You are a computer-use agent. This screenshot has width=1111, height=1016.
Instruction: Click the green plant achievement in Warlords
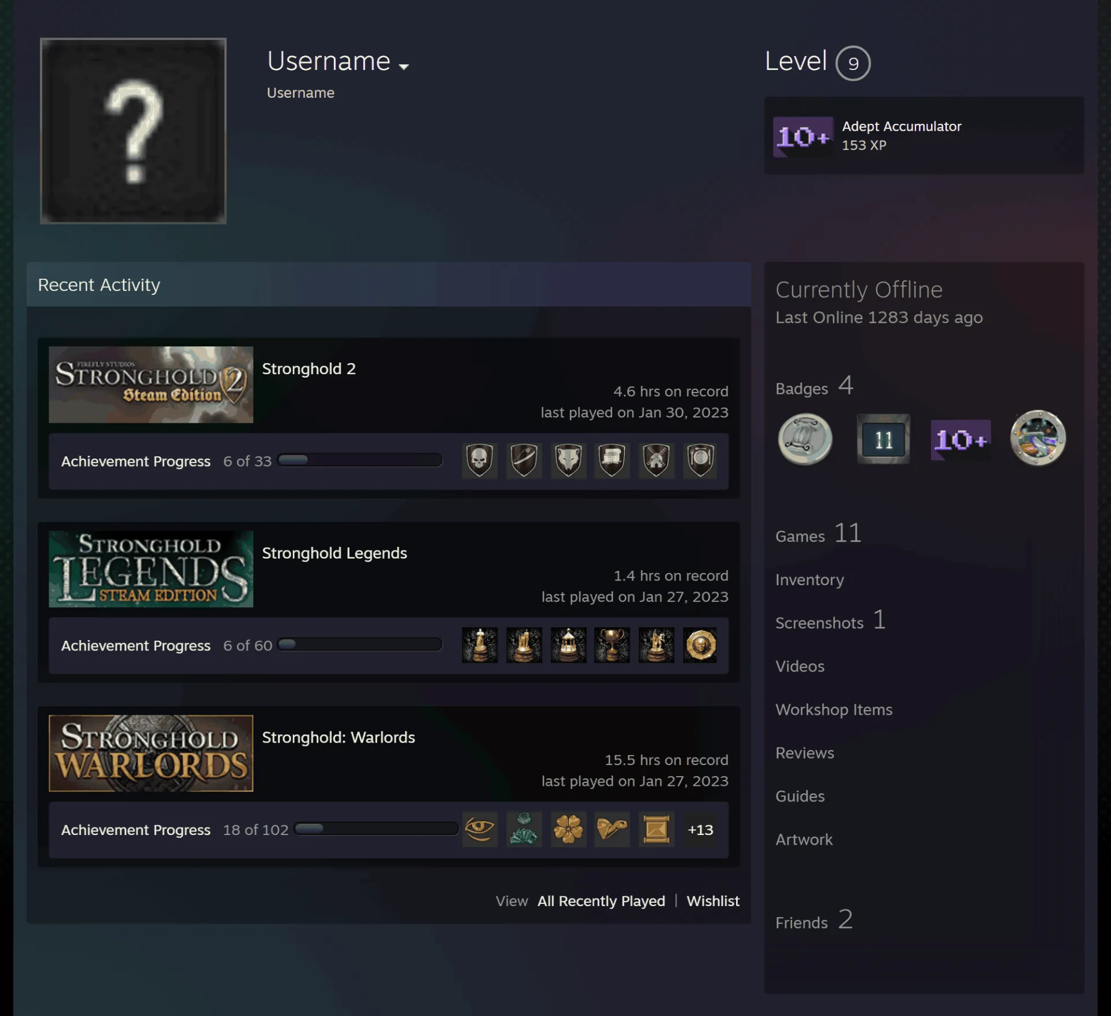coord(524,829)
